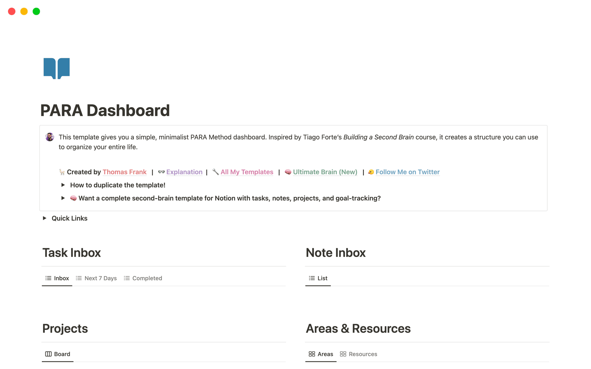This screenshot has height=369, width=591.
Task: Open the Explanation link
Action: coord(184,172)
